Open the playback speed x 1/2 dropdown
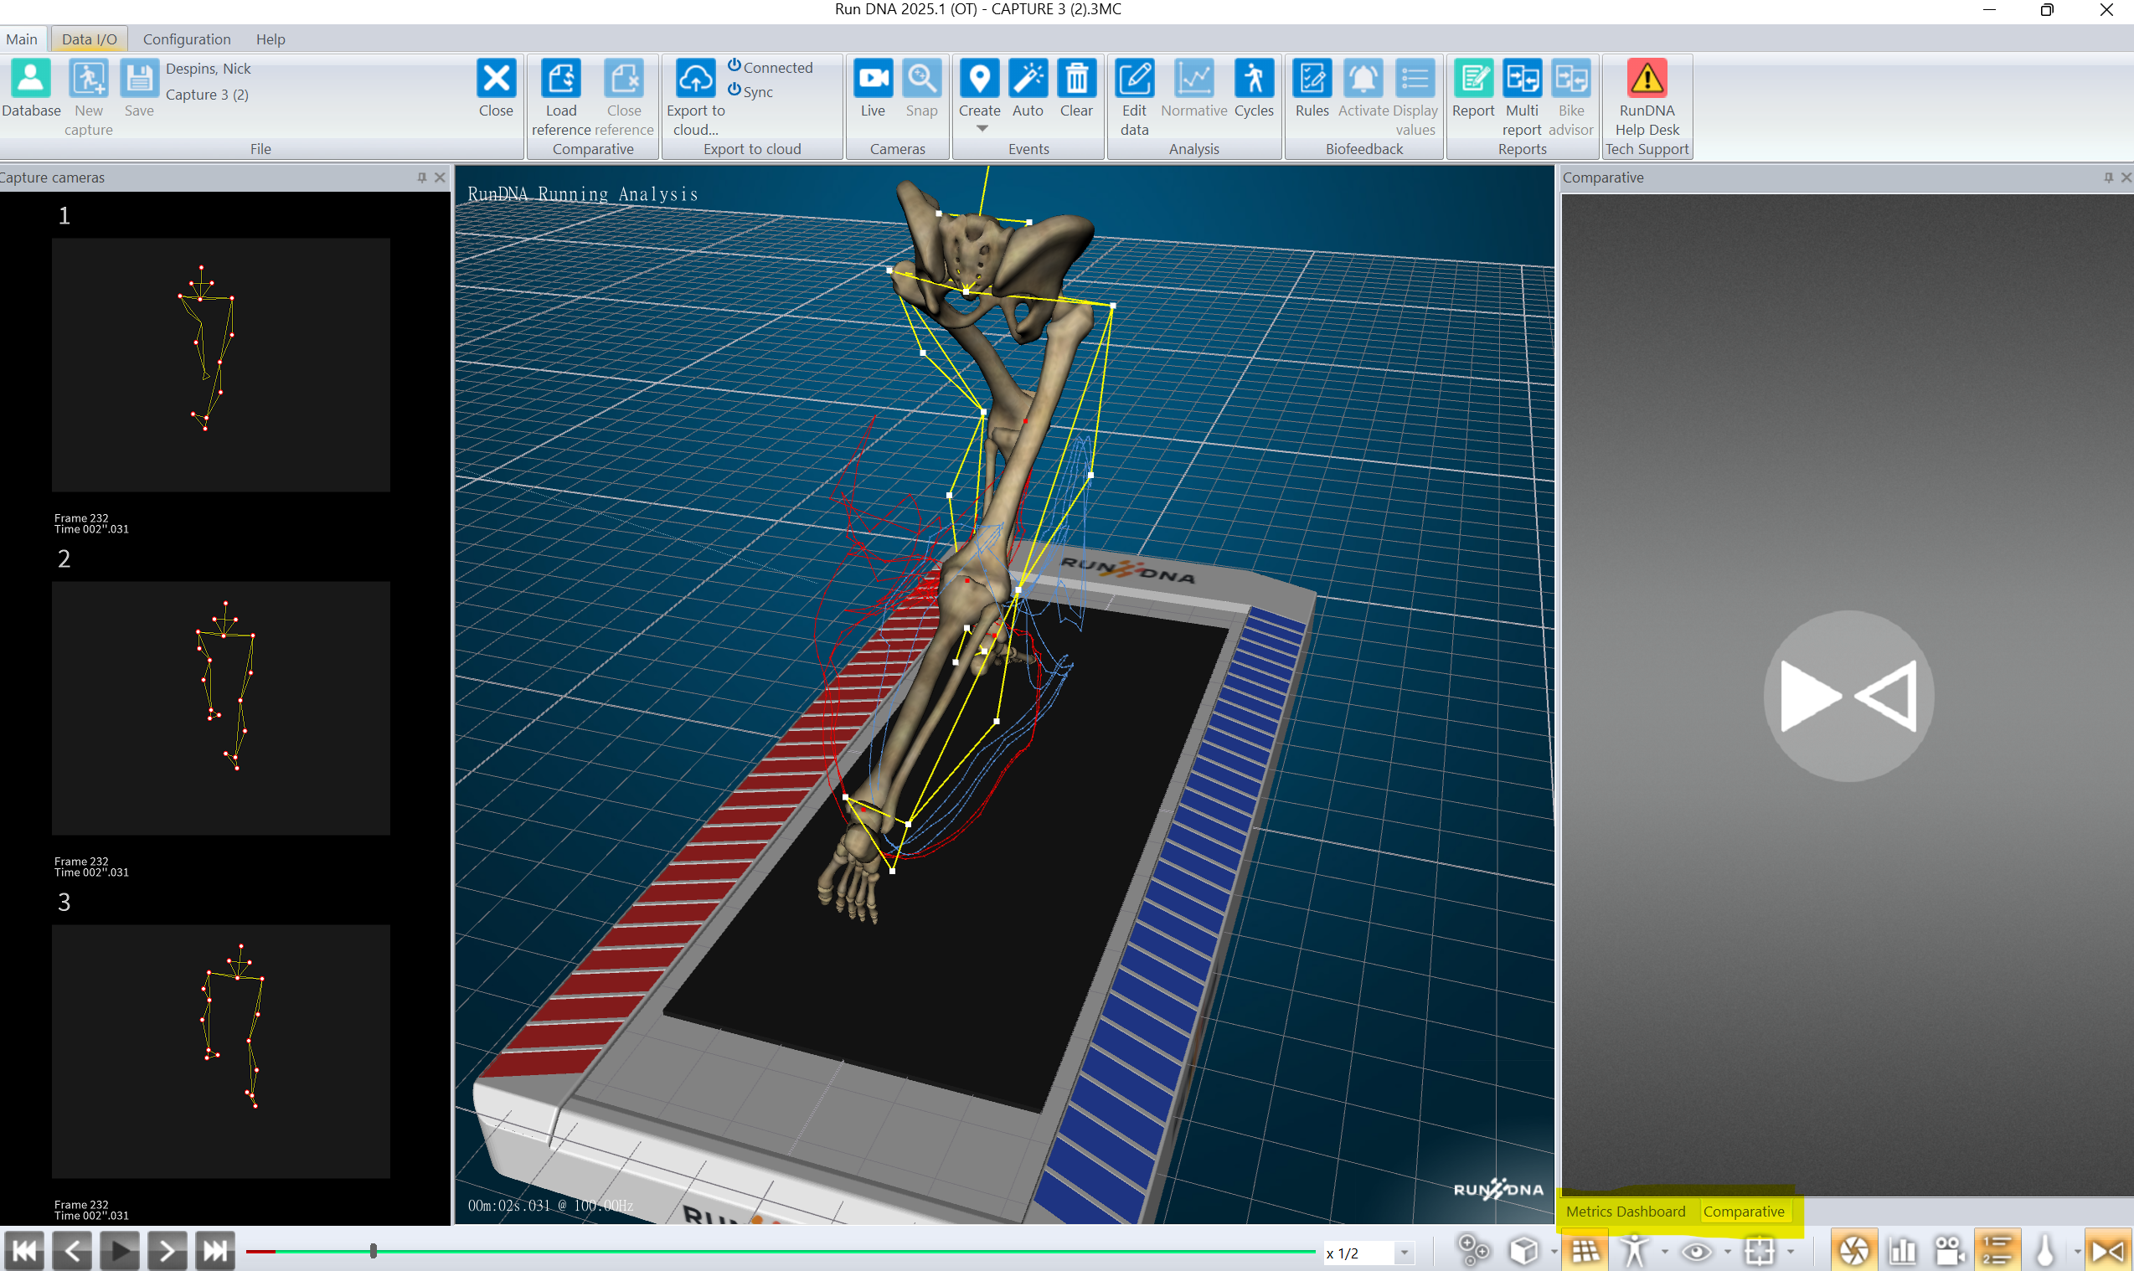 [x=1405, y=1253]
